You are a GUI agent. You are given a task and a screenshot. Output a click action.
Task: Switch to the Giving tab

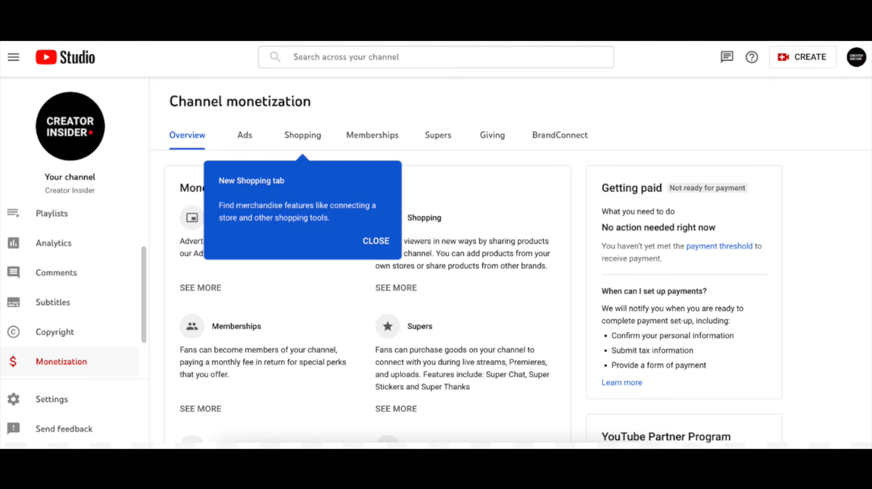click(492, 135)
